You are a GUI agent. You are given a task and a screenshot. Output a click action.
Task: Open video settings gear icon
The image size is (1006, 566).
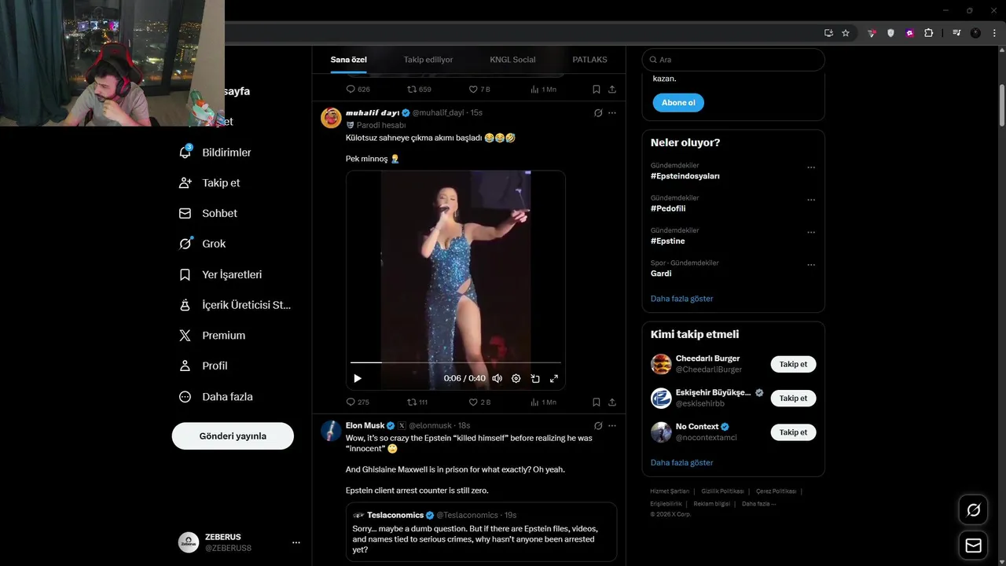point(516,378)
